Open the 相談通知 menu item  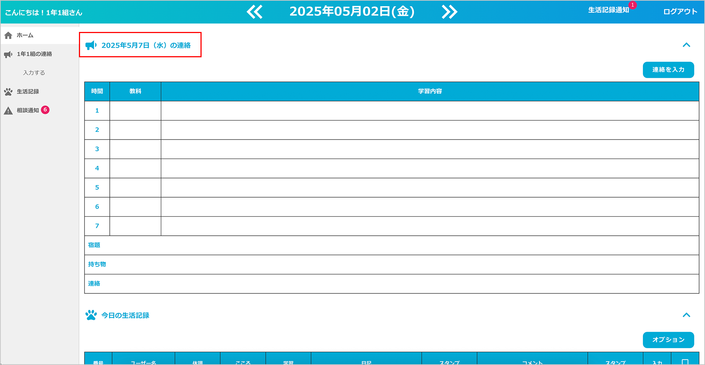[x=28, y=110]
